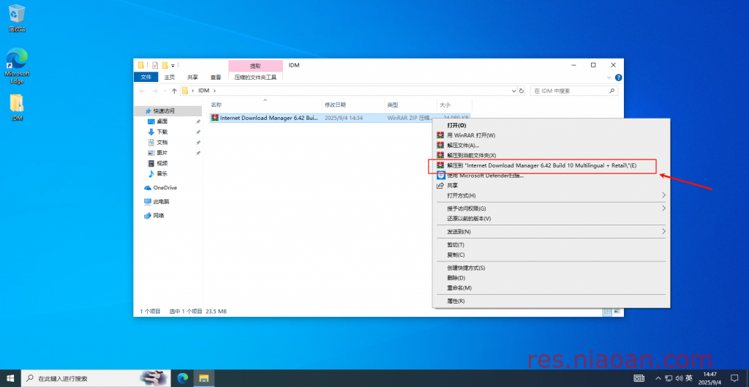Open the 压缩的文件夹工具 tab
Image resolution: width=749 pixels, height=387 pixels.
255,77
